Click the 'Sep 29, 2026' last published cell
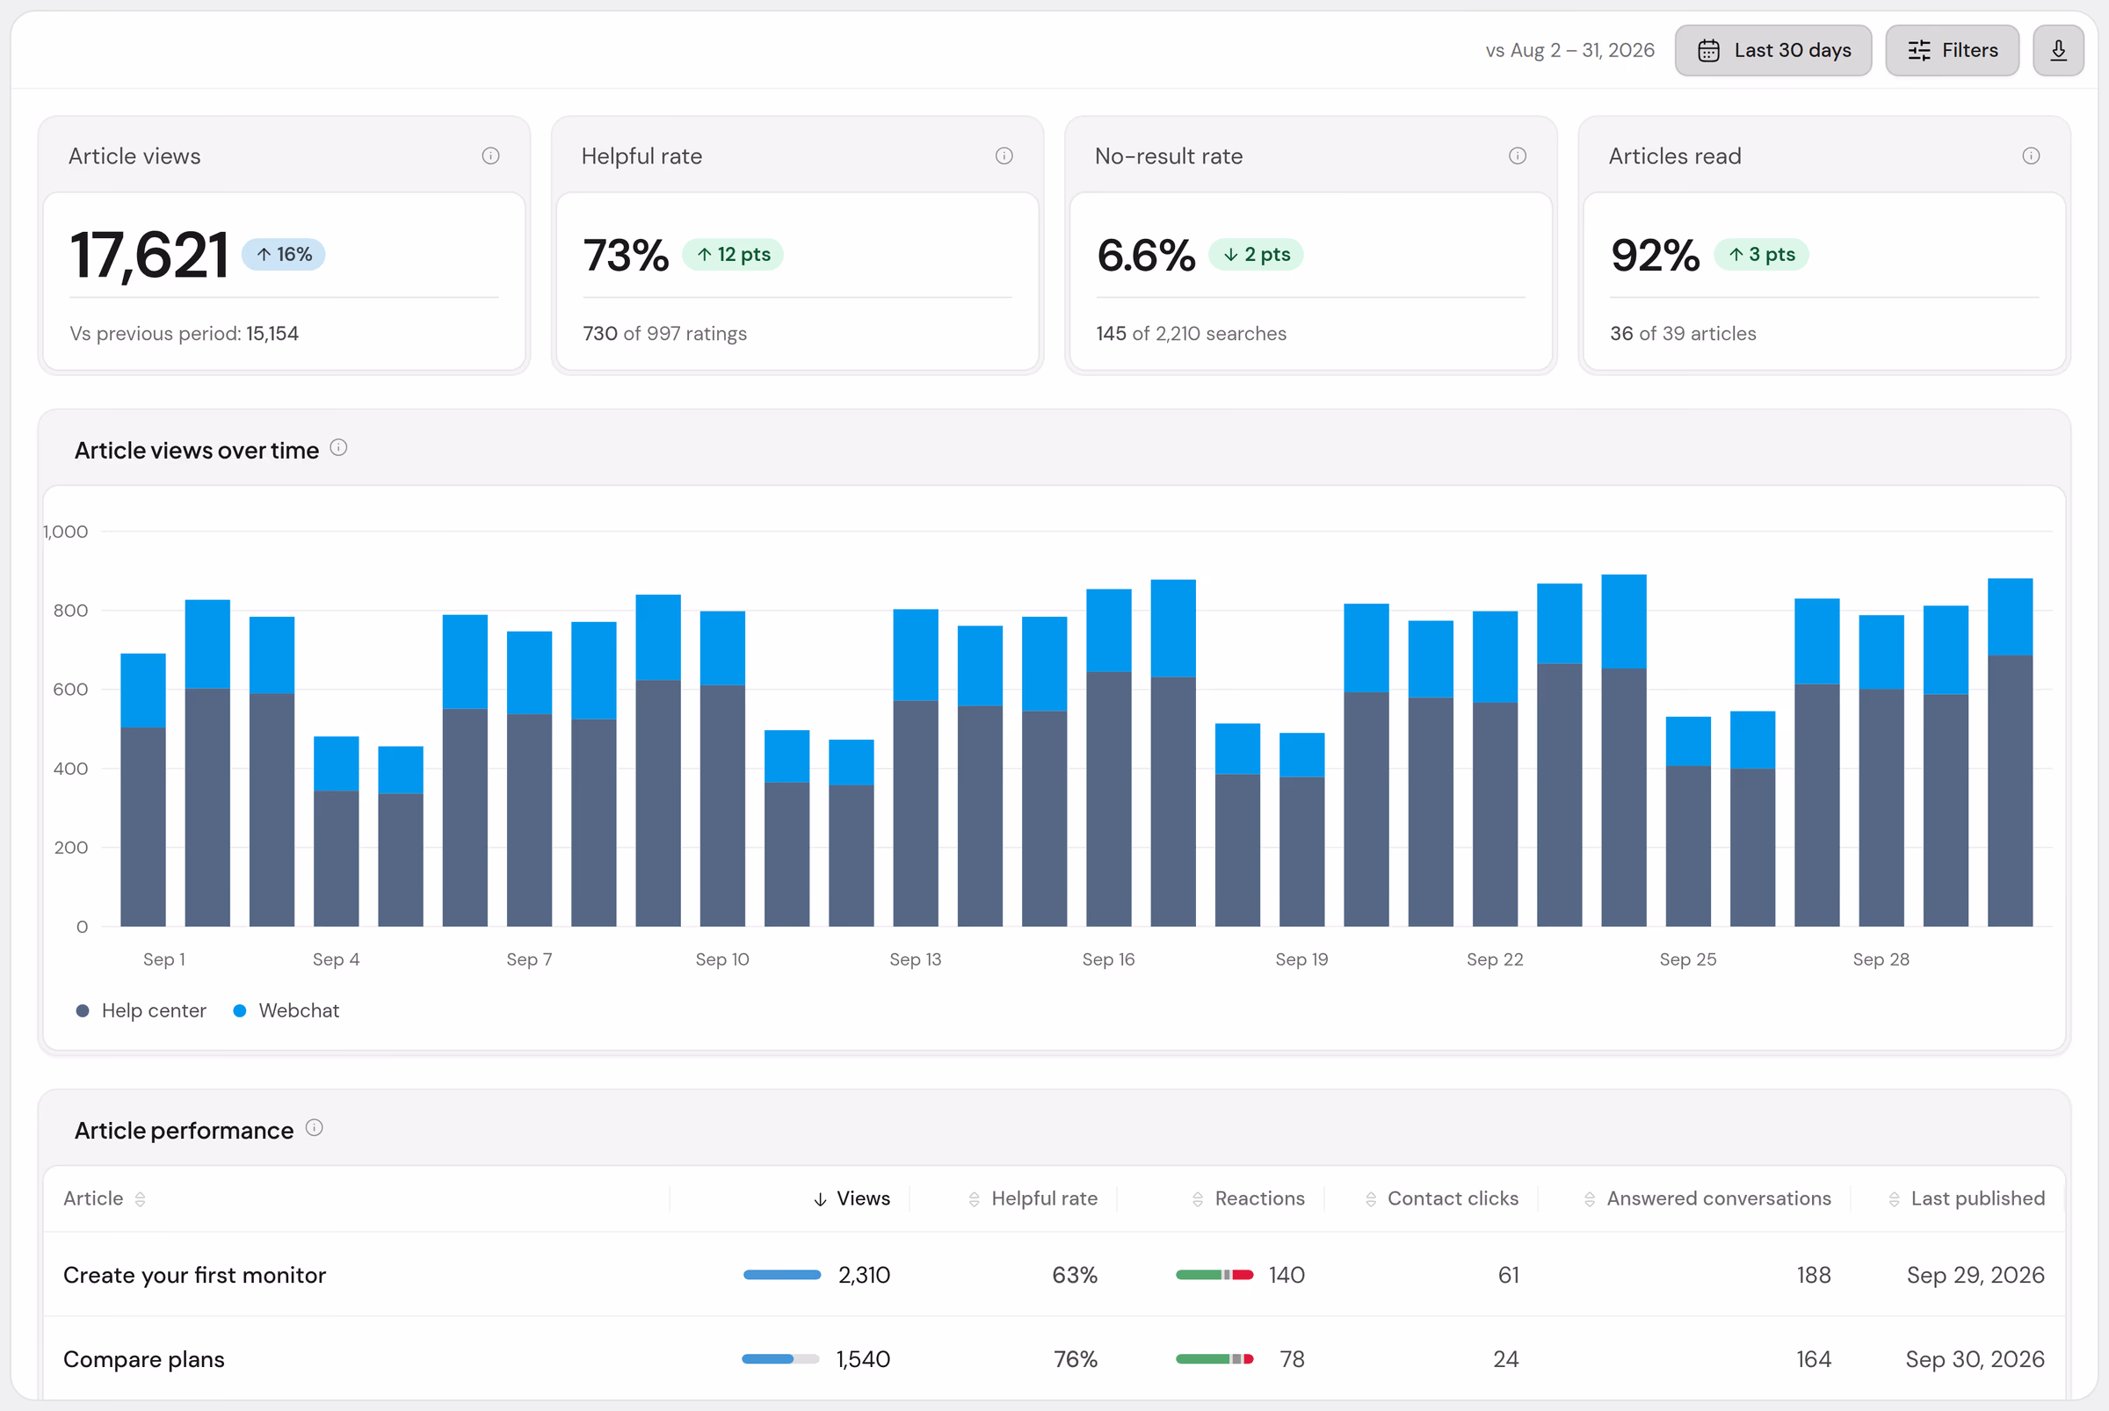The width and height of the screenshot is (2109, 1411). tap(1975, 1275)
